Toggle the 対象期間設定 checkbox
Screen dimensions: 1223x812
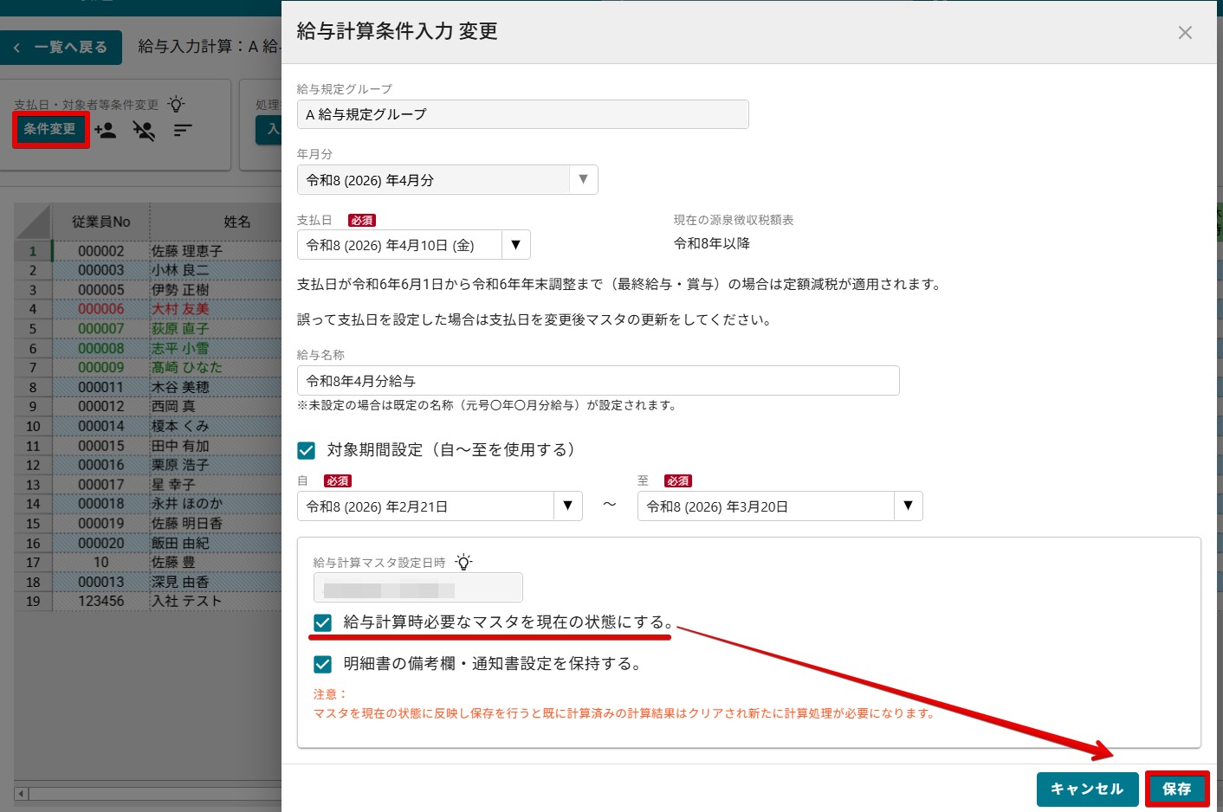click(307, 450)
